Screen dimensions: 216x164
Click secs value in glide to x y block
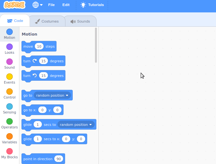pos(37,139)
